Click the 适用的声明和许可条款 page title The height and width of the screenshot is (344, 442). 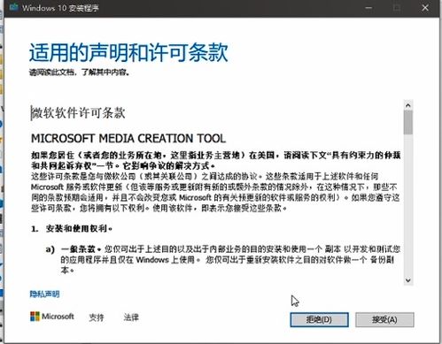128,52
